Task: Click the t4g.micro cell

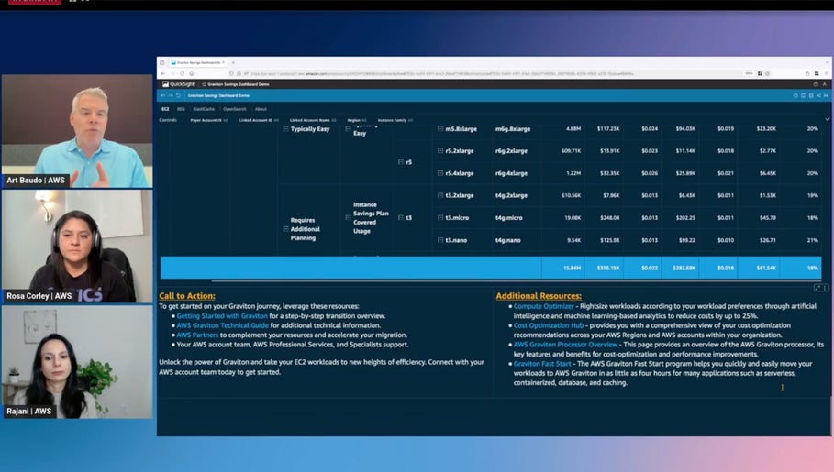Action: [508, 218]
